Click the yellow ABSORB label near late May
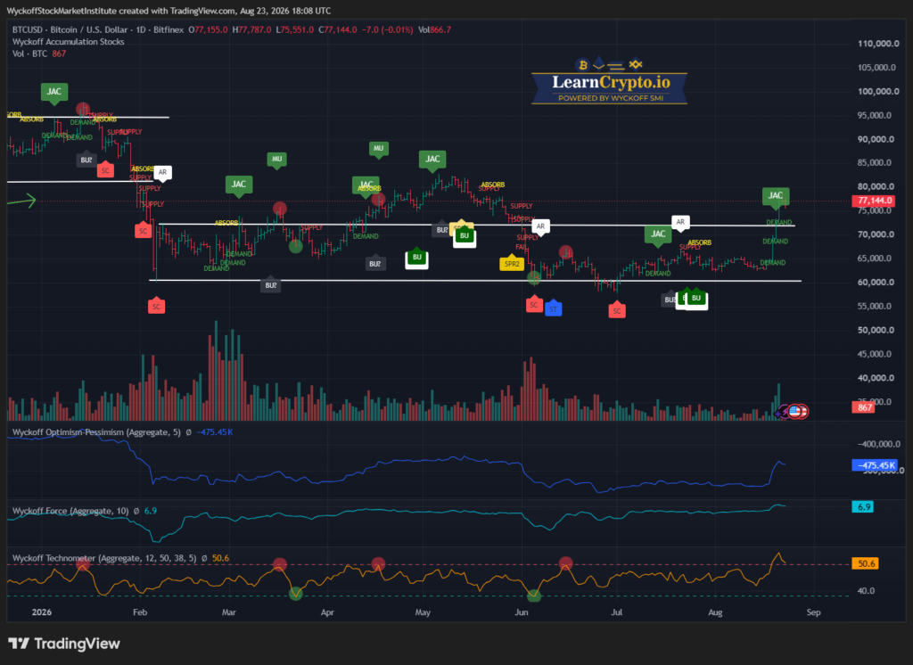This screenshot has height=665, width=913. (x=492, y=185)
